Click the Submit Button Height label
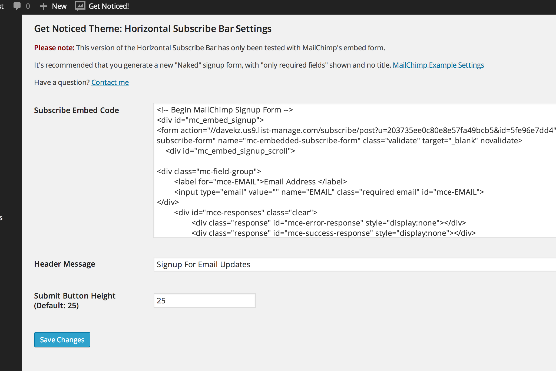 pos(75,296)
